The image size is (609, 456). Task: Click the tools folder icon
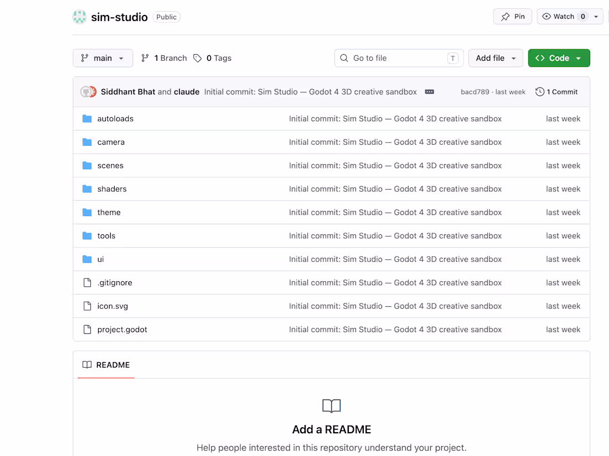tap(87, 236)
